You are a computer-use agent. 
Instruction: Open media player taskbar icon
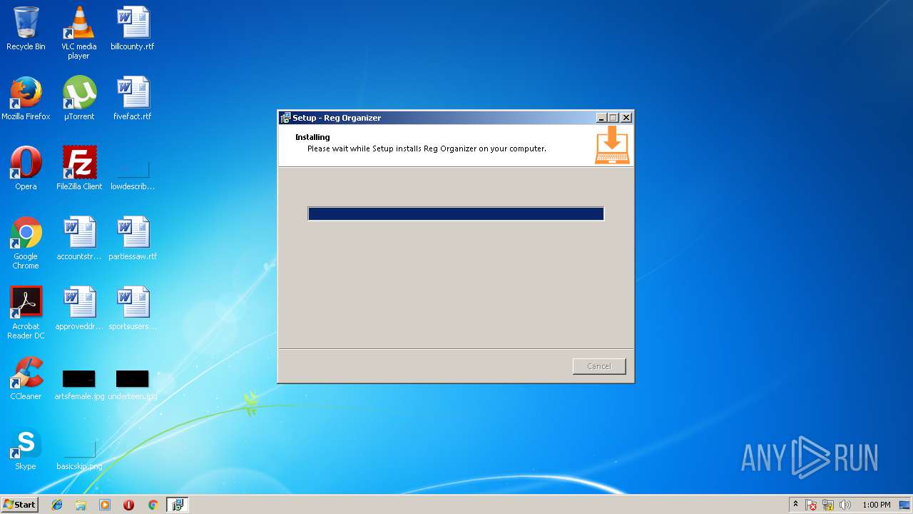point(105,505)
